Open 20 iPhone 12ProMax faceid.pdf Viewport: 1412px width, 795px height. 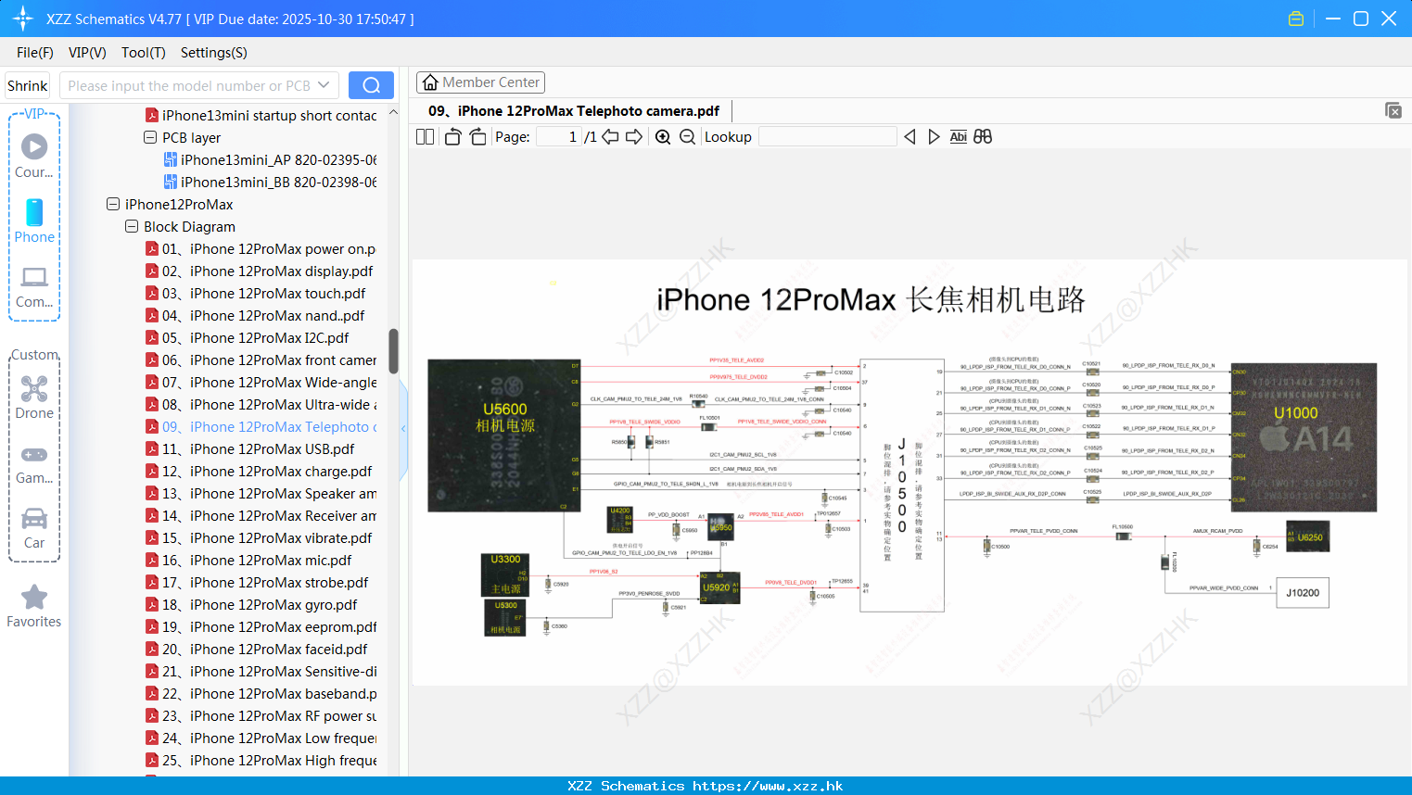click(x=256, y=649)
